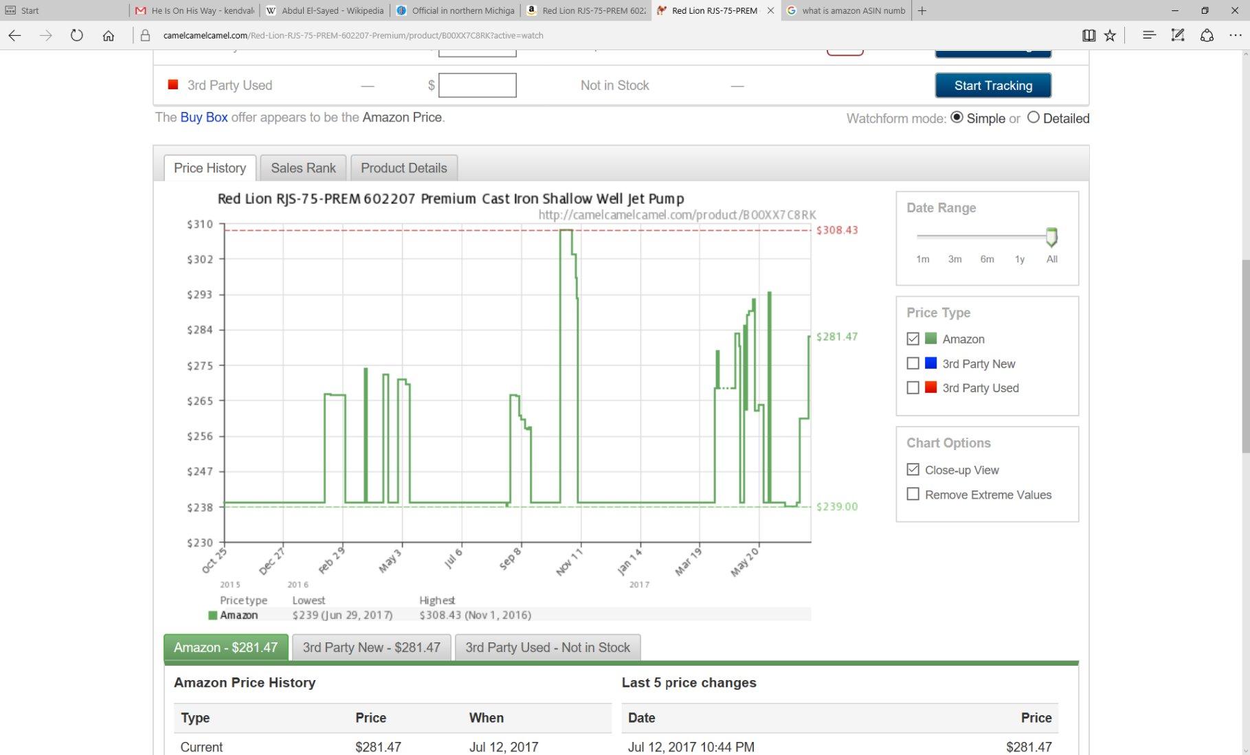Image resolution: width=1250 pixels, height=755 pixels.
Task: Select Simple watchform mode
Action: pyautogui.click(x=957, y=117)
